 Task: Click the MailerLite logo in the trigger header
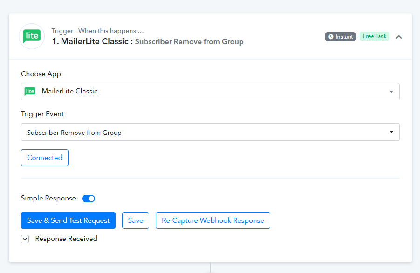click(x=32, y=36)
